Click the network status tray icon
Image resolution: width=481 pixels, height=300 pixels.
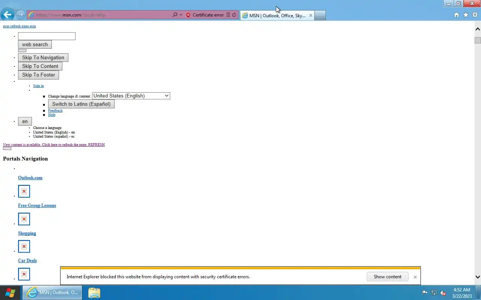[434, 293]
